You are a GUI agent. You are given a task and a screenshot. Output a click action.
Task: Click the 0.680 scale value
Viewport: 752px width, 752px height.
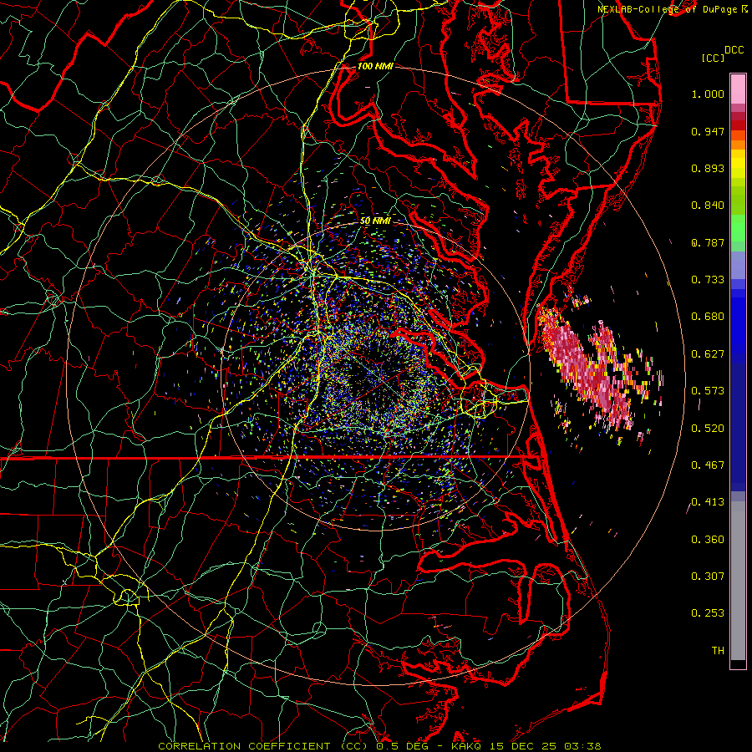click(x=708, y=317)
